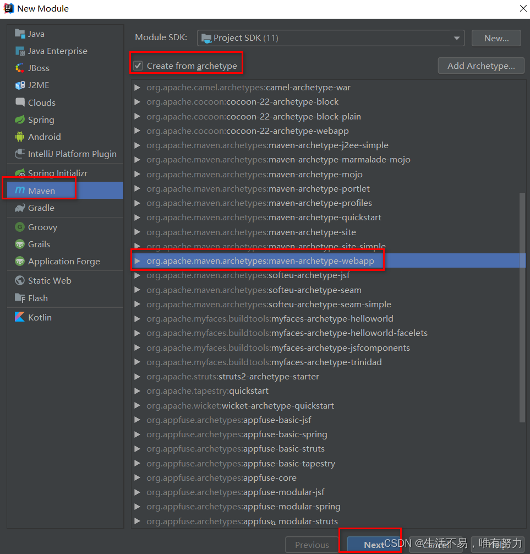Click the New SDK button
The image size is (530, 554).
click(x=495, y=37)
